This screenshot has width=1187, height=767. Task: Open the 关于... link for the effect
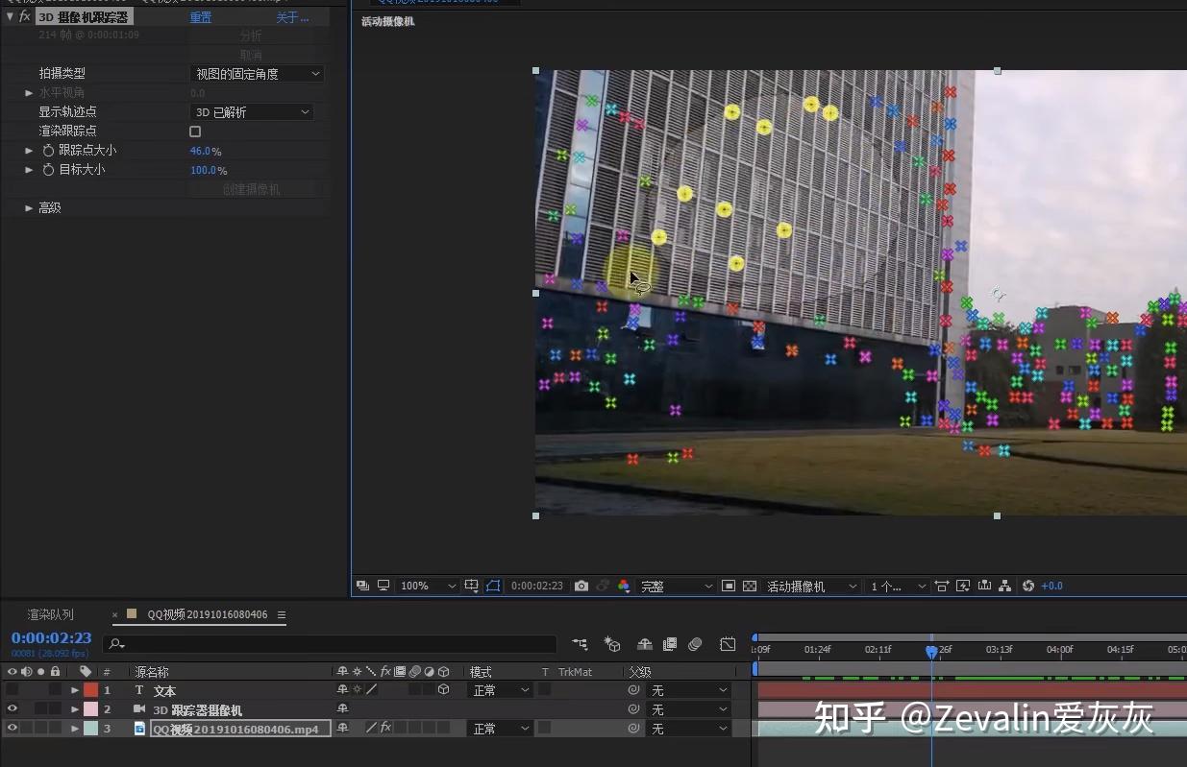292,17
